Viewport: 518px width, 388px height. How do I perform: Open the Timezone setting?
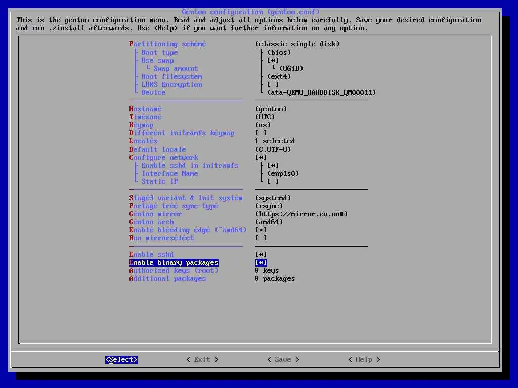pos(145,117)
